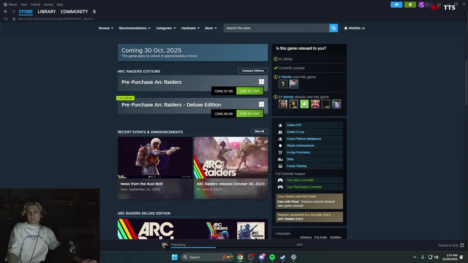Open the ARC Raiders EULA notice
The height and width of the screenshot is (263, 468).
309,217
